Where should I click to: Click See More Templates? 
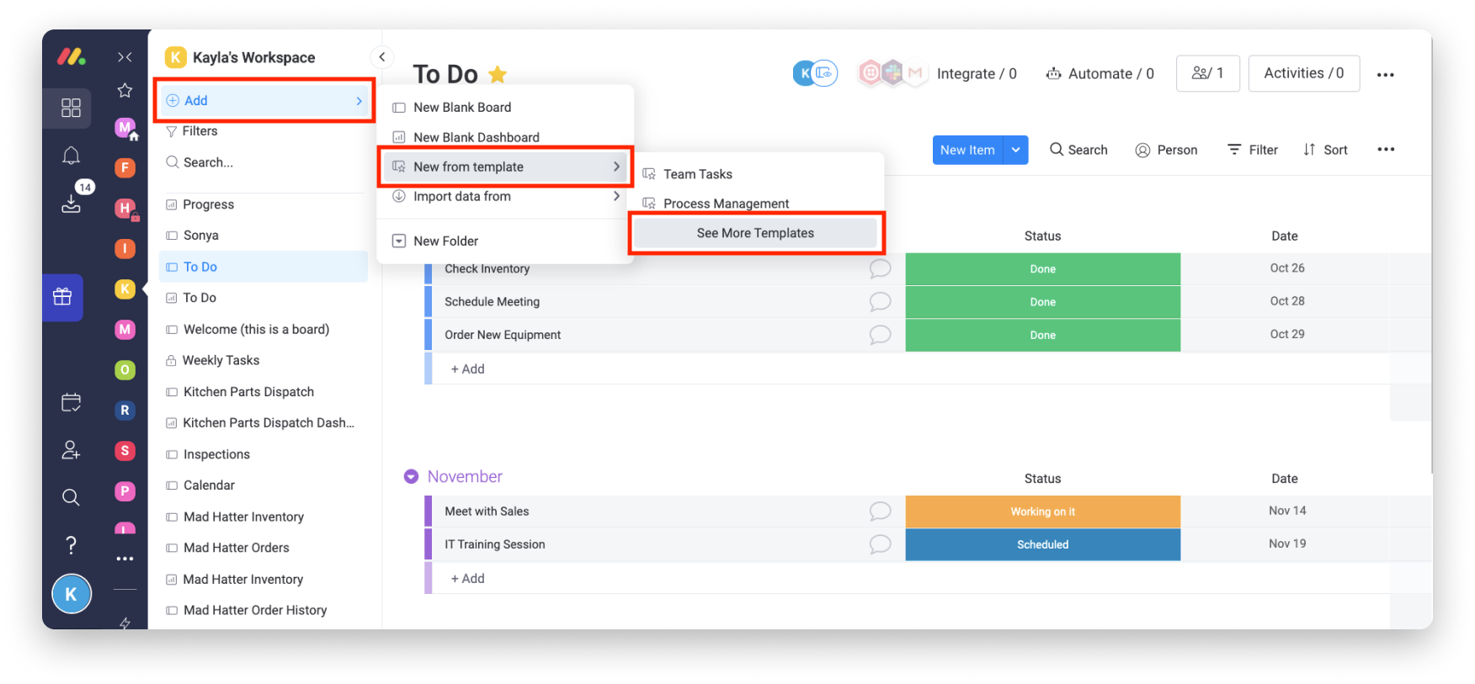tap(755, 233)
